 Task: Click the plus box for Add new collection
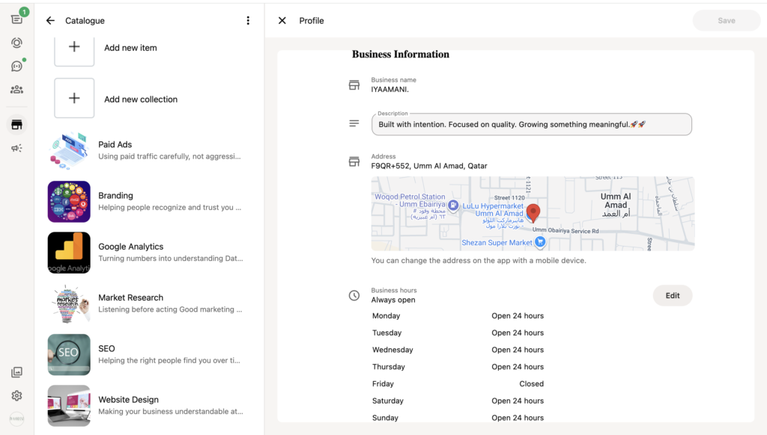pos(74,98)
